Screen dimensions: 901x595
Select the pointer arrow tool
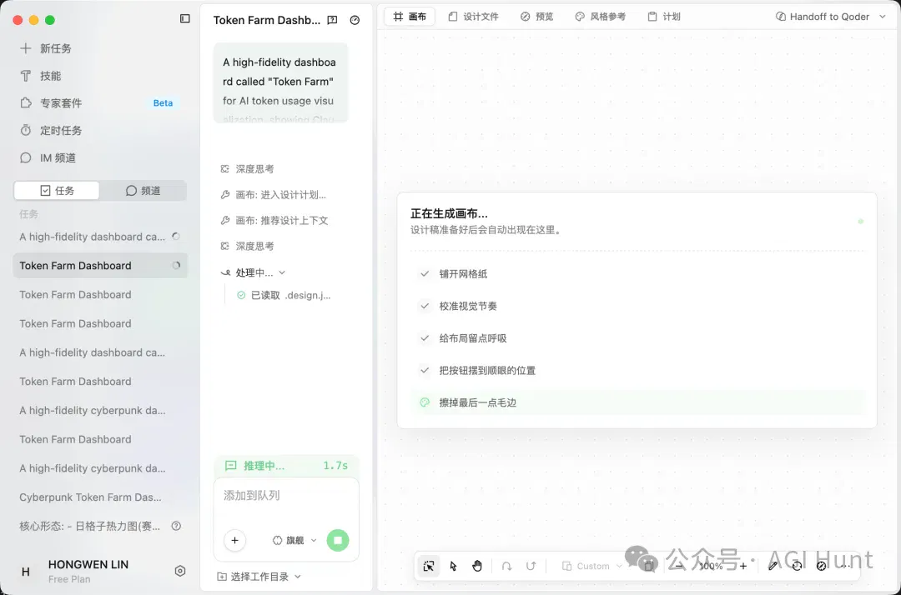[x=453, y=567]
